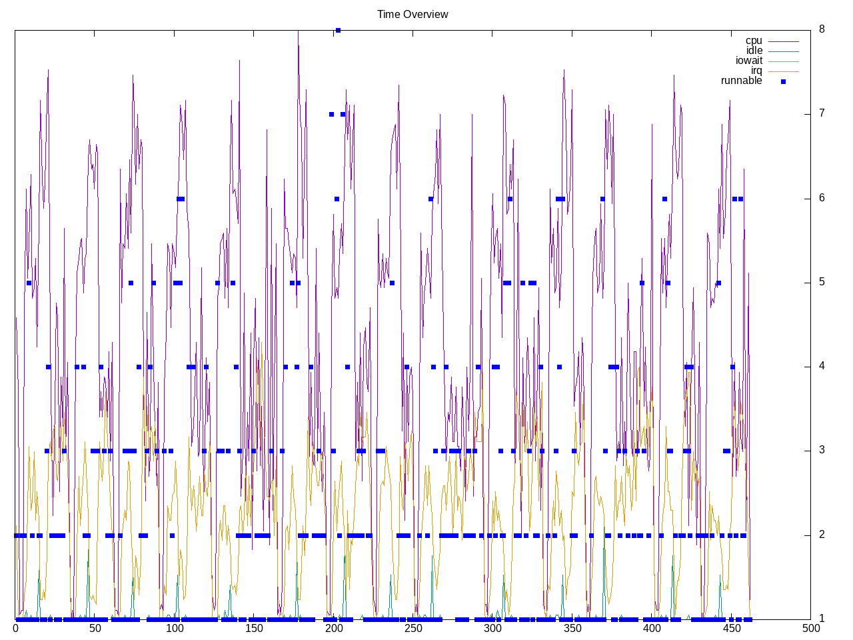Viewport: 853px width, 640px height.
Task: Click the idle line sample in legend
Action: pyautogui.click(x=783, y=51)
